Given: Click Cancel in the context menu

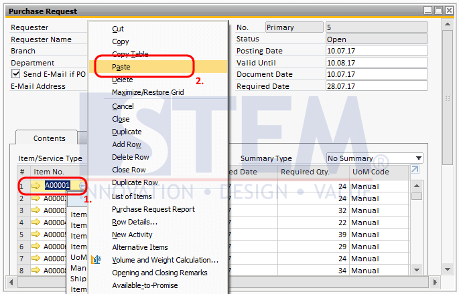Looking at the screenshot, I should [123, 106].
